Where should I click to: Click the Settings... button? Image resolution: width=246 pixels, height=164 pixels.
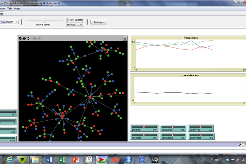pos(98,22)
